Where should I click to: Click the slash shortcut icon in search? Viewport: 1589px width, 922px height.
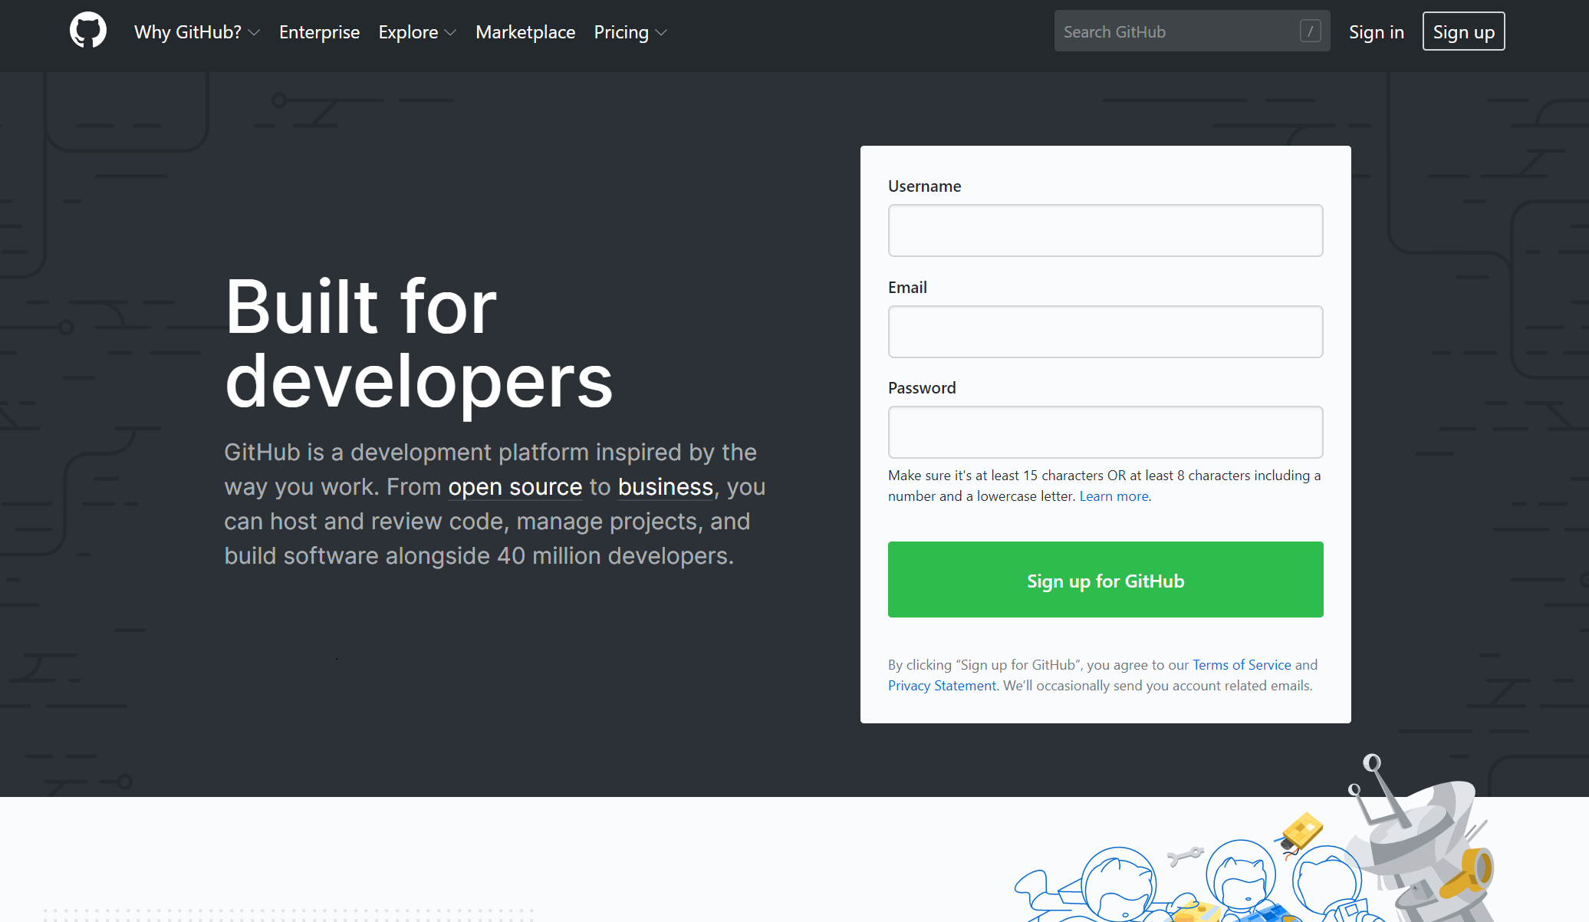(x=1310, y=31)
